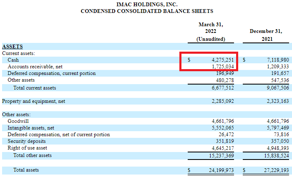The height and width of the screenshot is (177, 292).
Task: Select other assets value 480,278
Action: point(225,80)
